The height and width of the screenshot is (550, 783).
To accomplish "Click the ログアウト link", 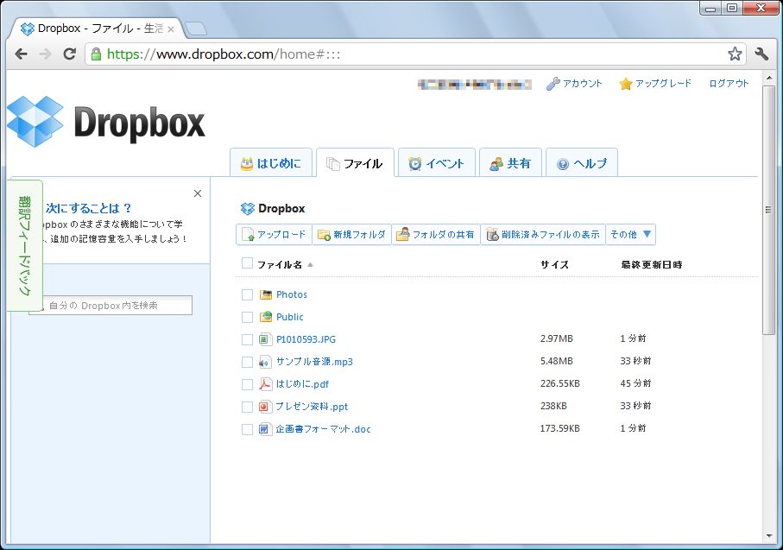I will [729, 84].
